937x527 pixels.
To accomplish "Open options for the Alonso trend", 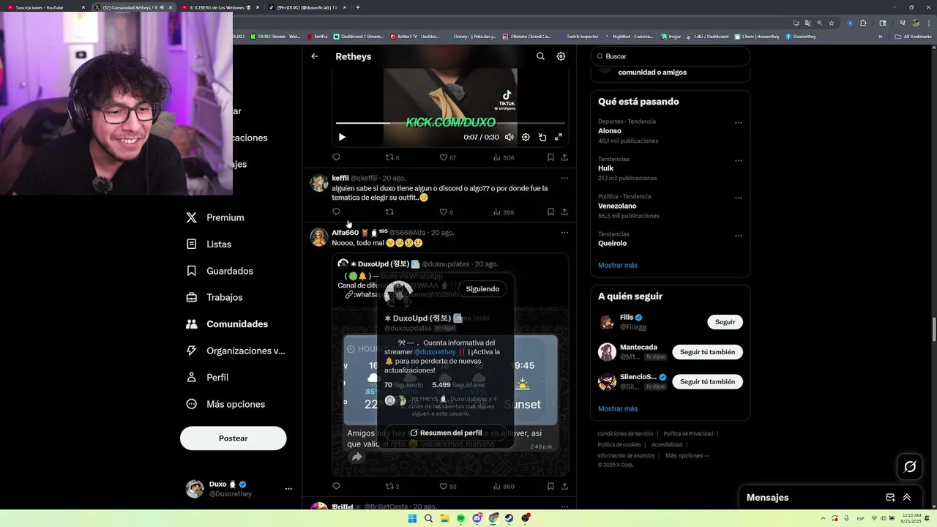I will tap(738, 122).
